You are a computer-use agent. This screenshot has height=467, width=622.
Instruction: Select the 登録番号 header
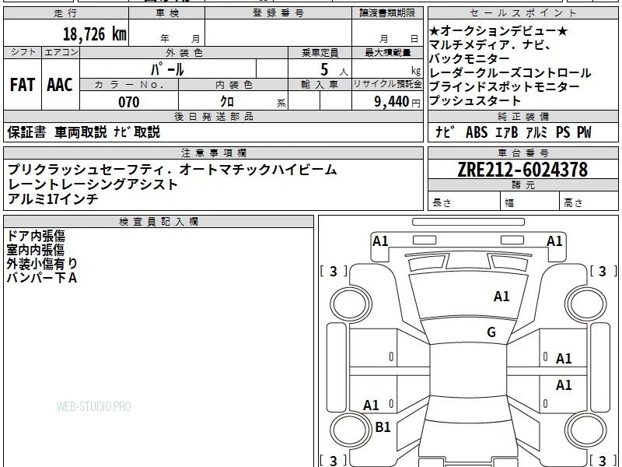278,13
